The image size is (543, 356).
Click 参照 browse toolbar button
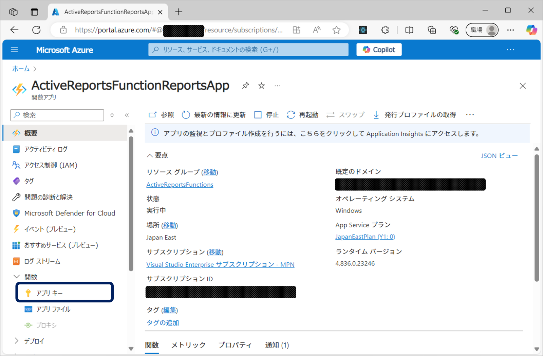pos(161,115)
